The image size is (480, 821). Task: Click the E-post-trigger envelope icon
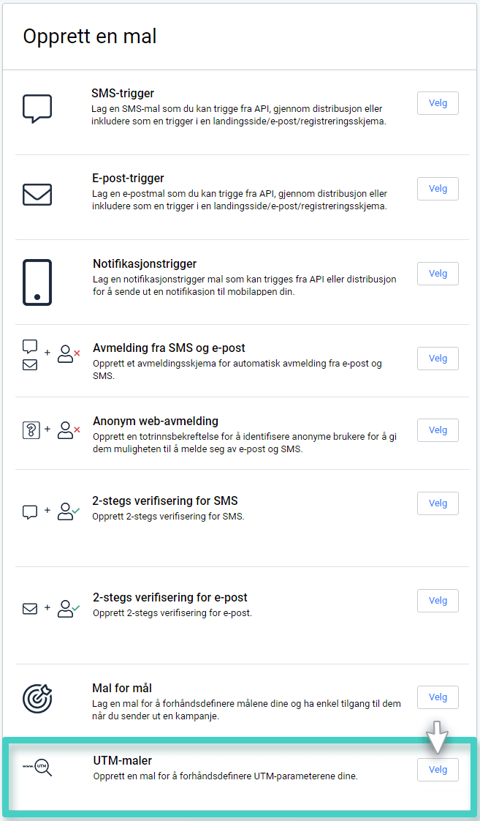[x=37, y=194]
